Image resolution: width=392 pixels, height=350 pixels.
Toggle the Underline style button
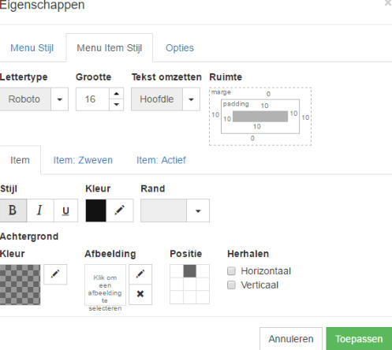pyautogui.click(x=65, y=210)
